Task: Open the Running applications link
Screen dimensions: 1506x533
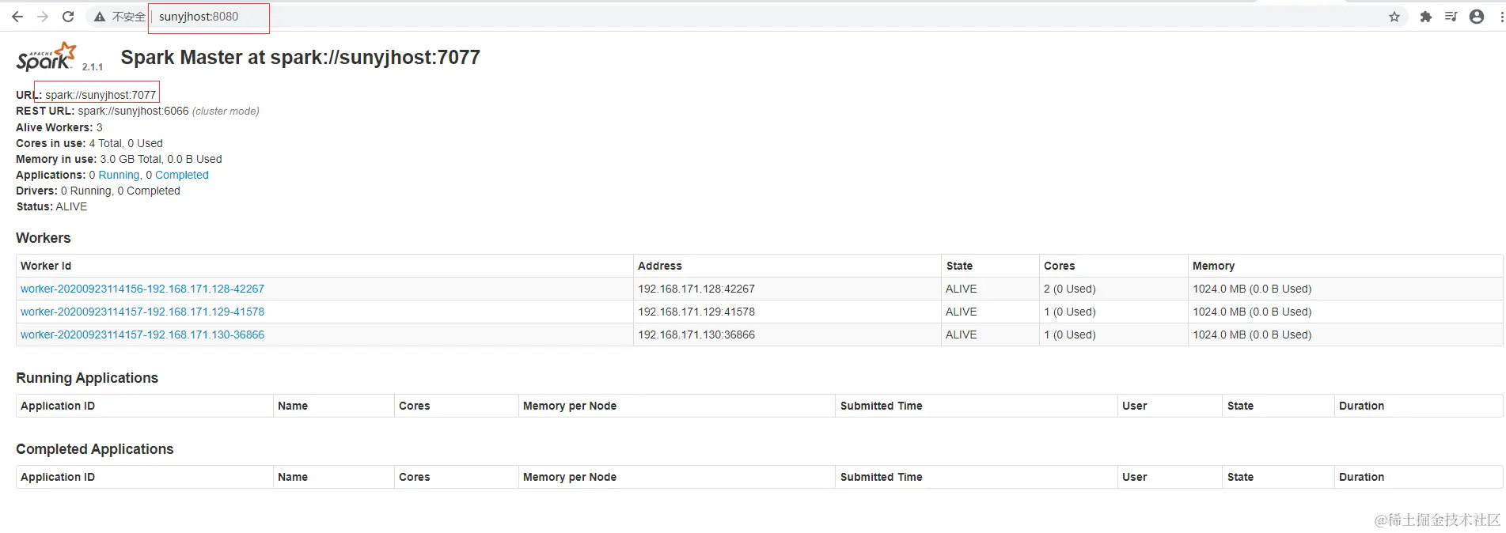Action: (x=119, y=175)
